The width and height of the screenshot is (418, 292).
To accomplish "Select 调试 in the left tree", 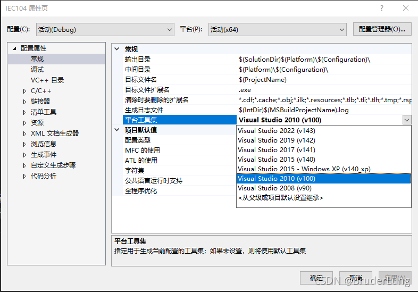I will coord(37,70).
